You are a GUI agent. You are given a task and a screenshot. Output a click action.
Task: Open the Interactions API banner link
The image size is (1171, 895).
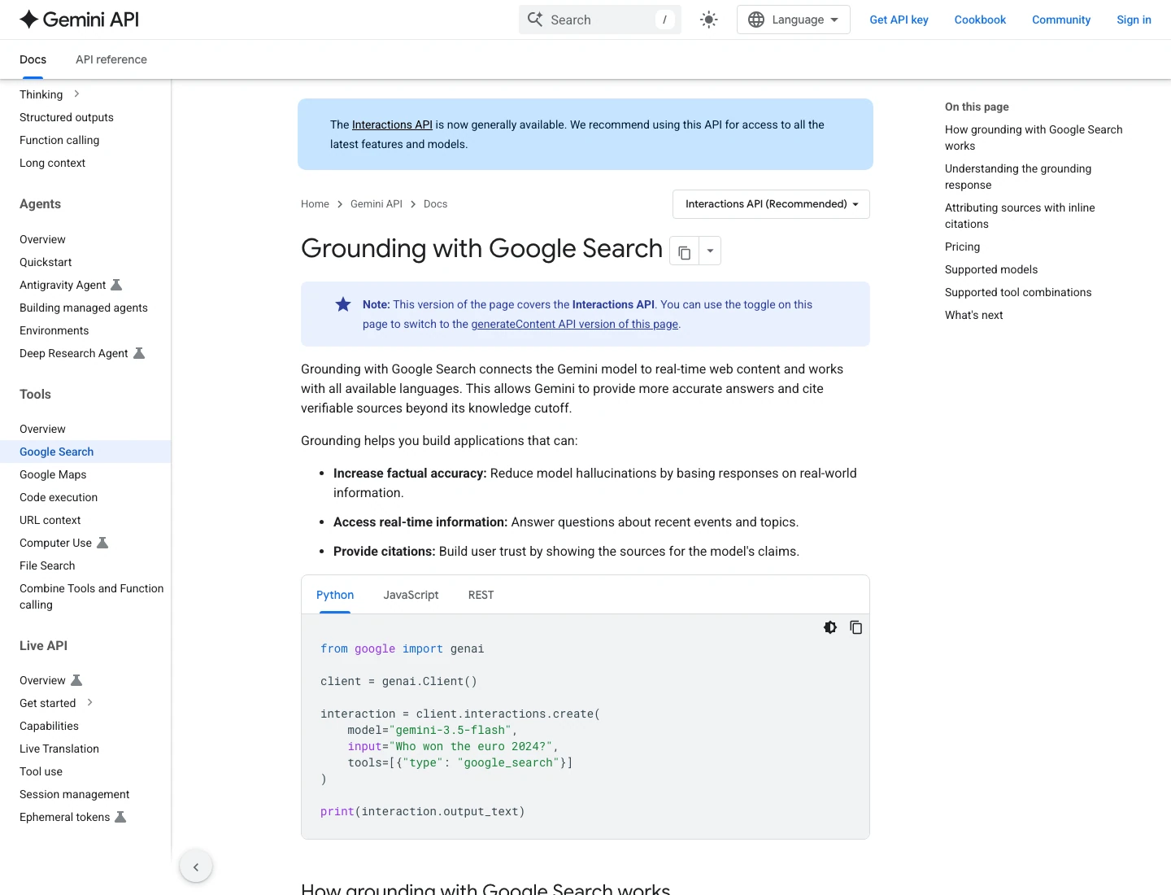coord(392,124)
